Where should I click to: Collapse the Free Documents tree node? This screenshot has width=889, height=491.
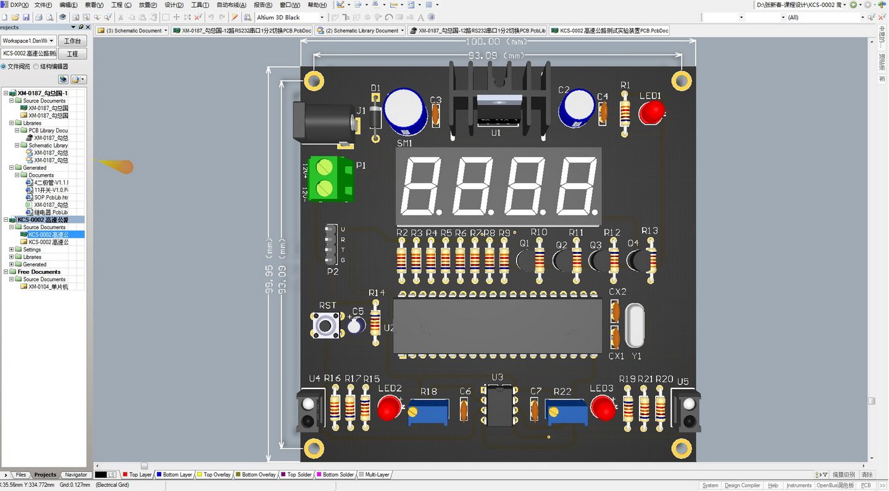[6, 272]
